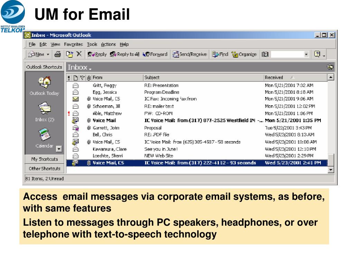Select the See you in June! message
This screenshot has height=265, width=354.
197,149
